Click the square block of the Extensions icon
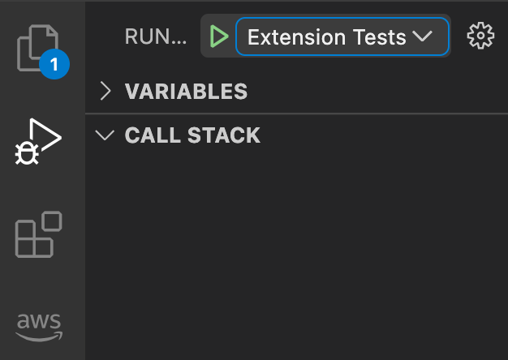 52,221
